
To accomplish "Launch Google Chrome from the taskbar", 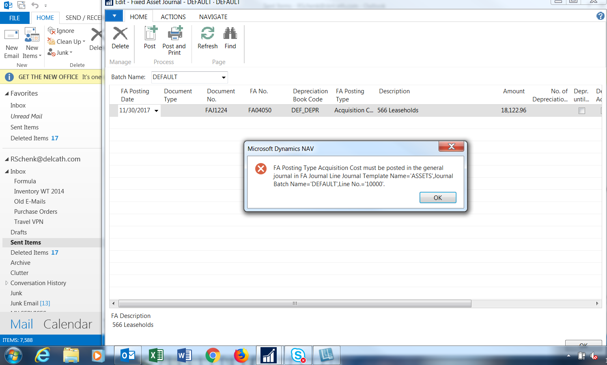I will point(213,356).
